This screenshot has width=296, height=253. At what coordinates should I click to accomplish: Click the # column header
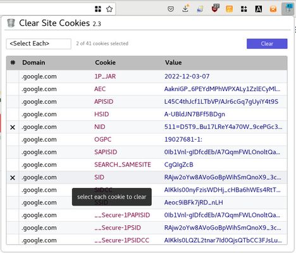point(13,63)
